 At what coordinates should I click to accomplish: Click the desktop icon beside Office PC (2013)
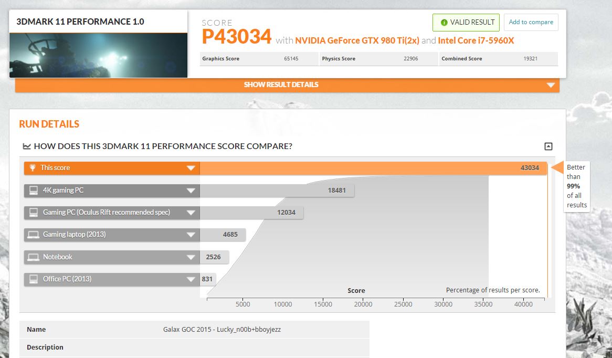point(34,279)
